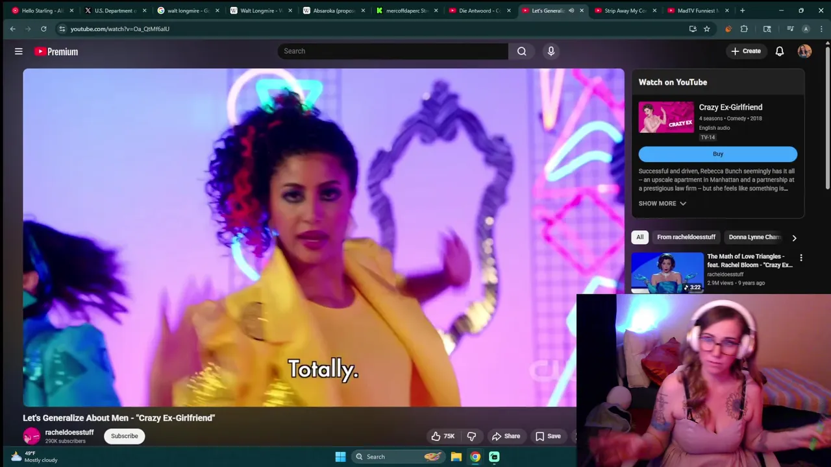831x467 pixels.
Task: Mute the Let's Generalize tab audio
Action: tap(571, 10)
